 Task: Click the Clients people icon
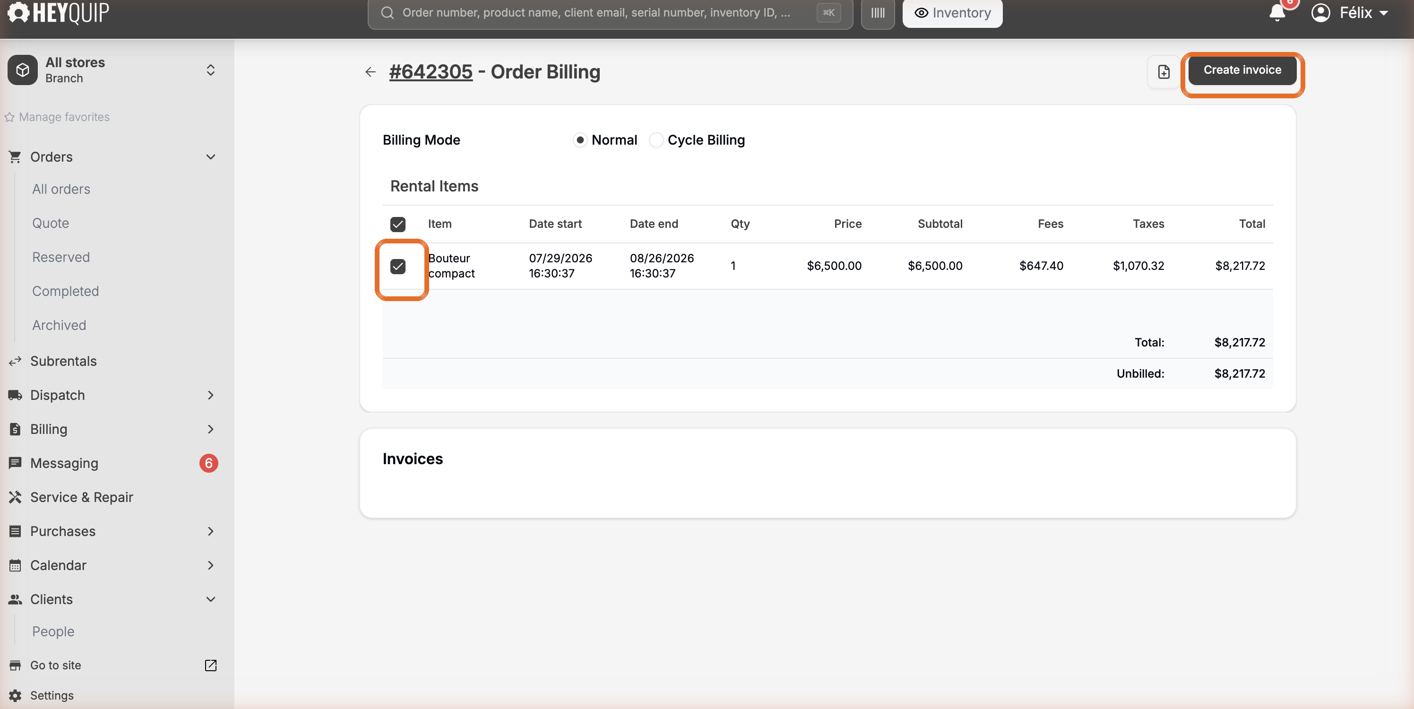pyautogui.click(x=15, y=599)
